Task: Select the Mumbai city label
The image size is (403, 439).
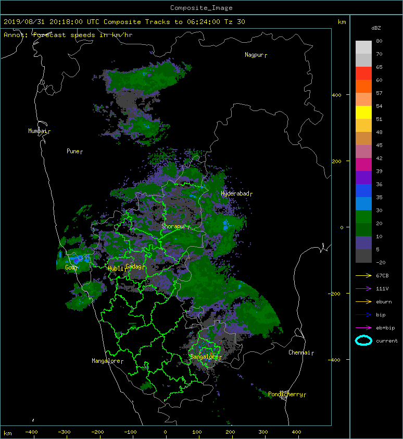Action: click(39, 131)
